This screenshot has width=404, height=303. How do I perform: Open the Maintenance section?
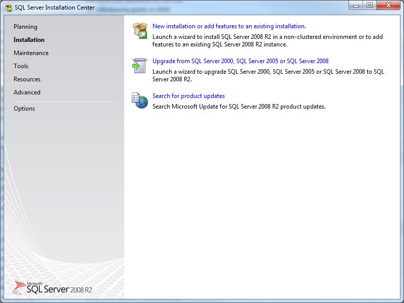(32, 53)
